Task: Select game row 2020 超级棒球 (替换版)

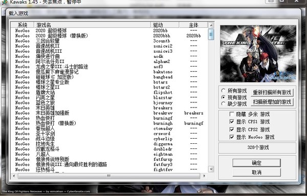Action: [x=109, y=36]
